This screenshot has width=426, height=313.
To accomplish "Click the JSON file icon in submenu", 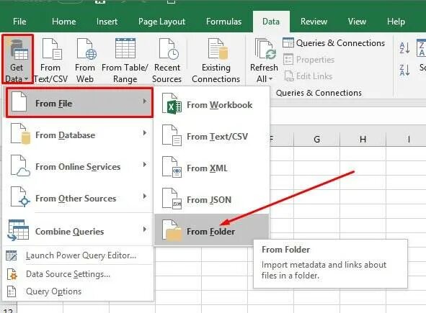I will click(x=172, y=199).
